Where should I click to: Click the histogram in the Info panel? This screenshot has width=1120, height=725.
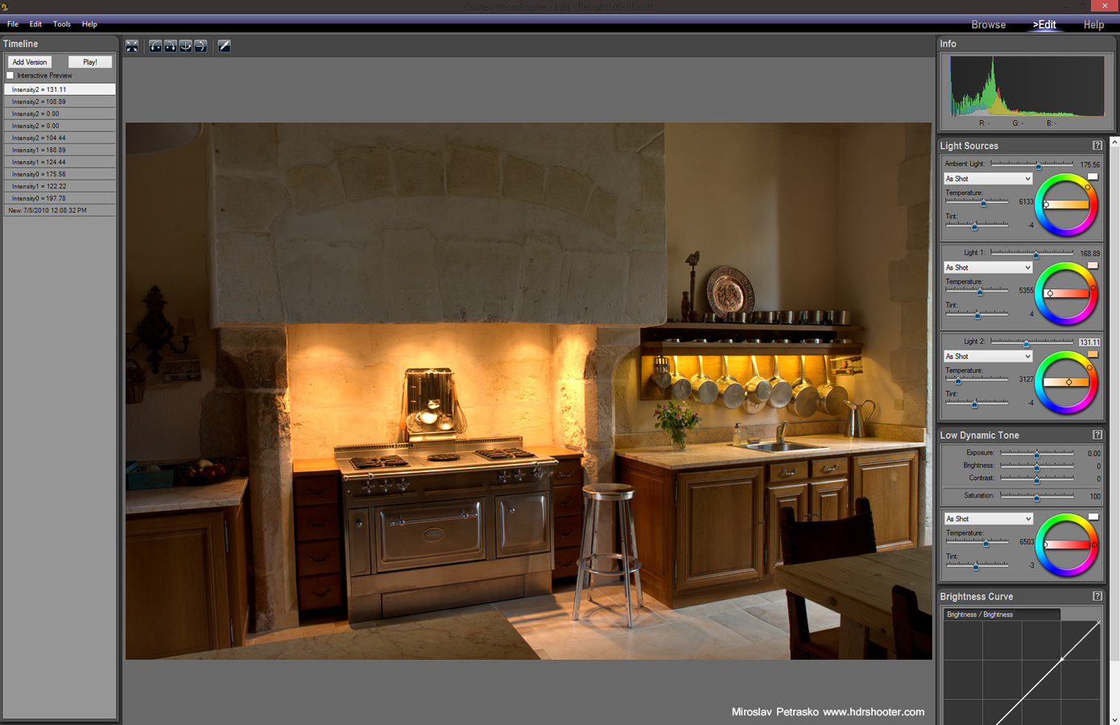tap(1027, 86)
